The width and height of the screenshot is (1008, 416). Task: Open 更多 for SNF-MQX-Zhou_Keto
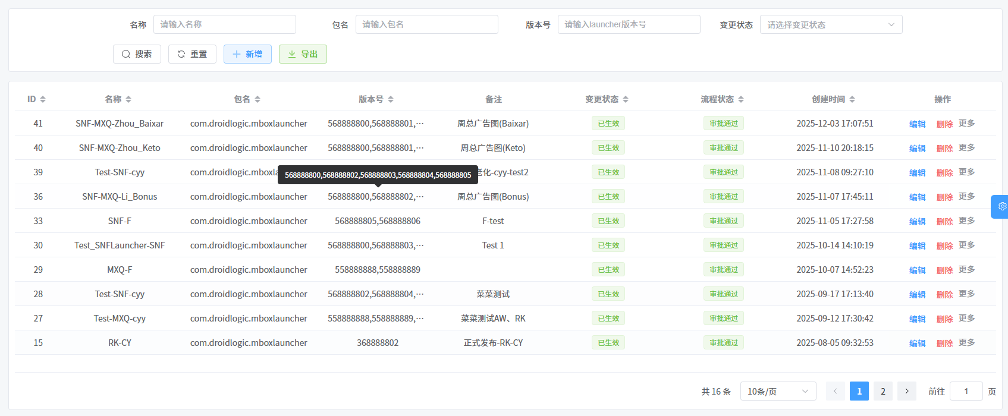pyautogui.click(x=967, y=147)
